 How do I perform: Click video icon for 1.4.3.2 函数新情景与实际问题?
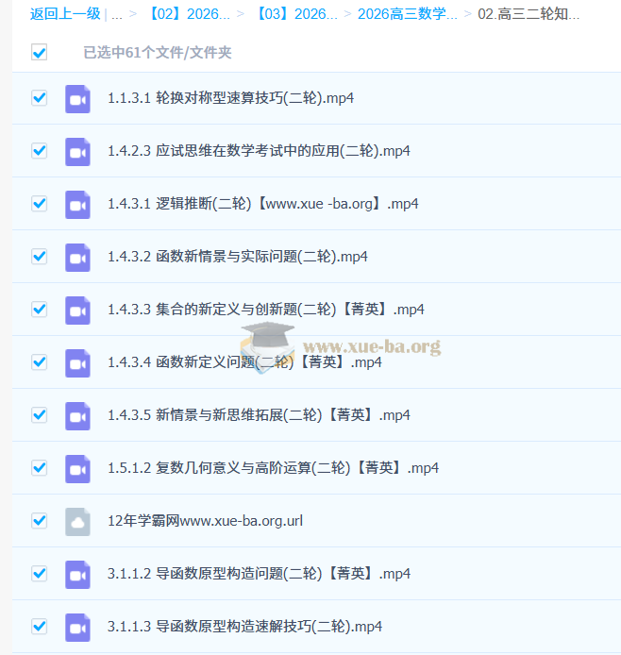(77, 257)
